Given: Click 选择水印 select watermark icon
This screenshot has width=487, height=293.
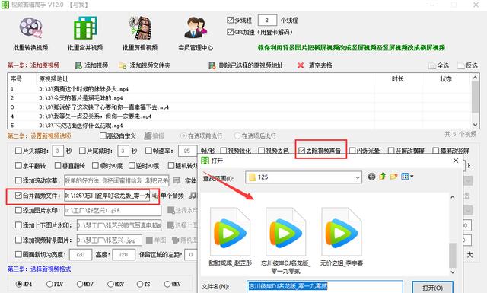Looking at the screenshot, I should click(170, 210).
